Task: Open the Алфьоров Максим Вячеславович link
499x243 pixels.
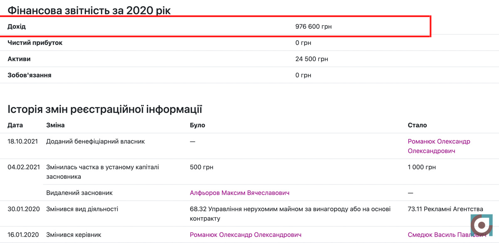Action: (240, 193)
